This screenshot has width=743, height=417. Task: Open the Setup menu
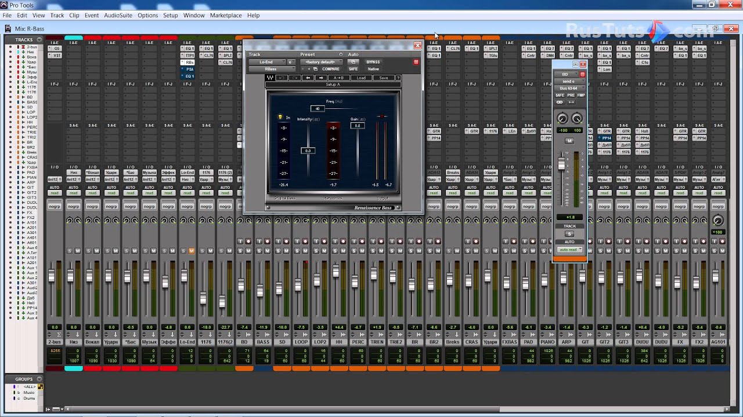(171, 15)
